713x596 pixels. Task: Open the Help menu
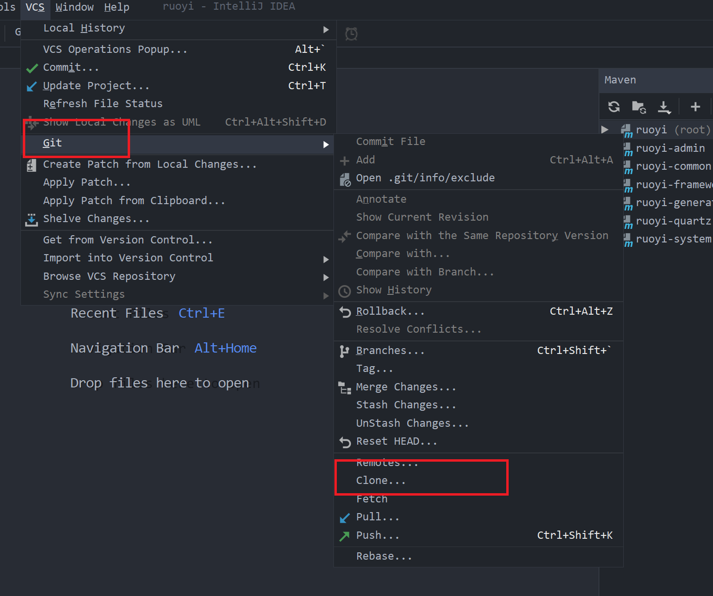tap(116, 7)
